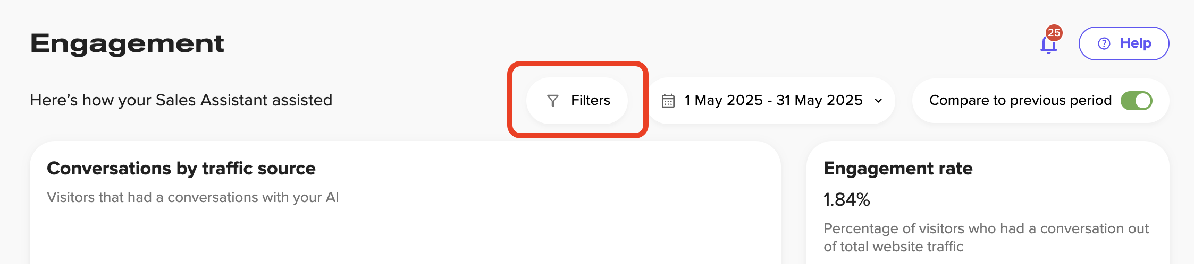Viewport: 1194px width, 264px height.
Task: Open the notifications bell
Action: click(1048, 46)
